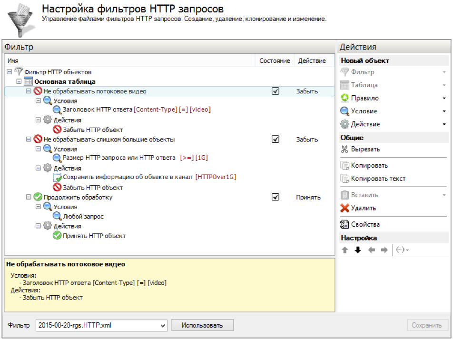The width and height of the screenshot is (453, 340).
Task: Select 'Копировать текст' in actions panel
Action: click(378, 179)
